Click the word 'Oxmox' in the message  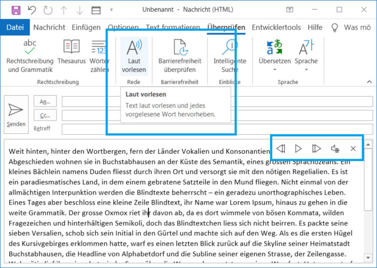coord(116,213)
